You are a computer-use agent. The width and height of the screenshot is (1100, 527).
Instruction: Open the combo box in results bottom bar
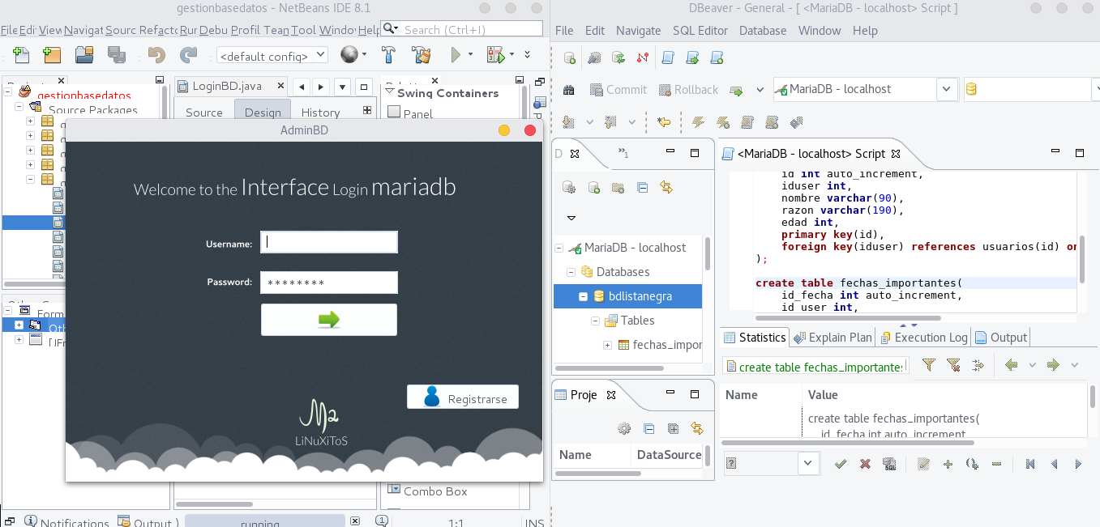click(x=809, y=463)
